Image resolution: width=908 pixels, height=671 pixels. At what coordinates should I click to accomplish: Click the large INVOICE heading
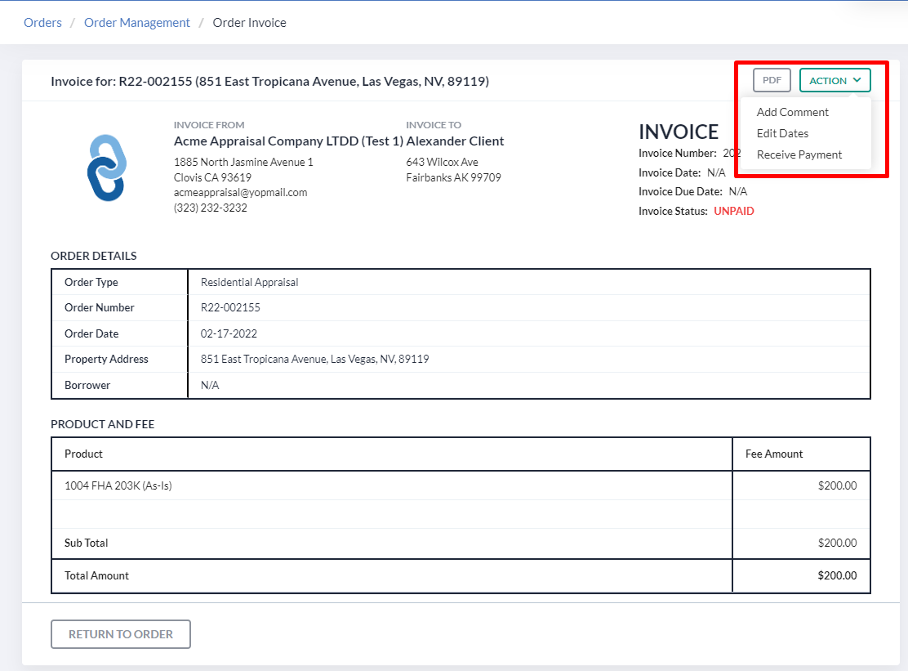click(678, 132)
